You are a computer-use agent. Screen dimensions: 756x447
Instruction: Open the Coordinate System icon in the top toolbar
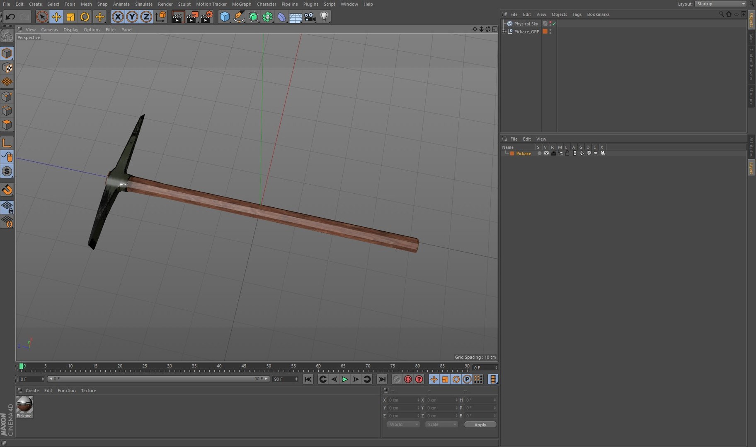[161, 17]
